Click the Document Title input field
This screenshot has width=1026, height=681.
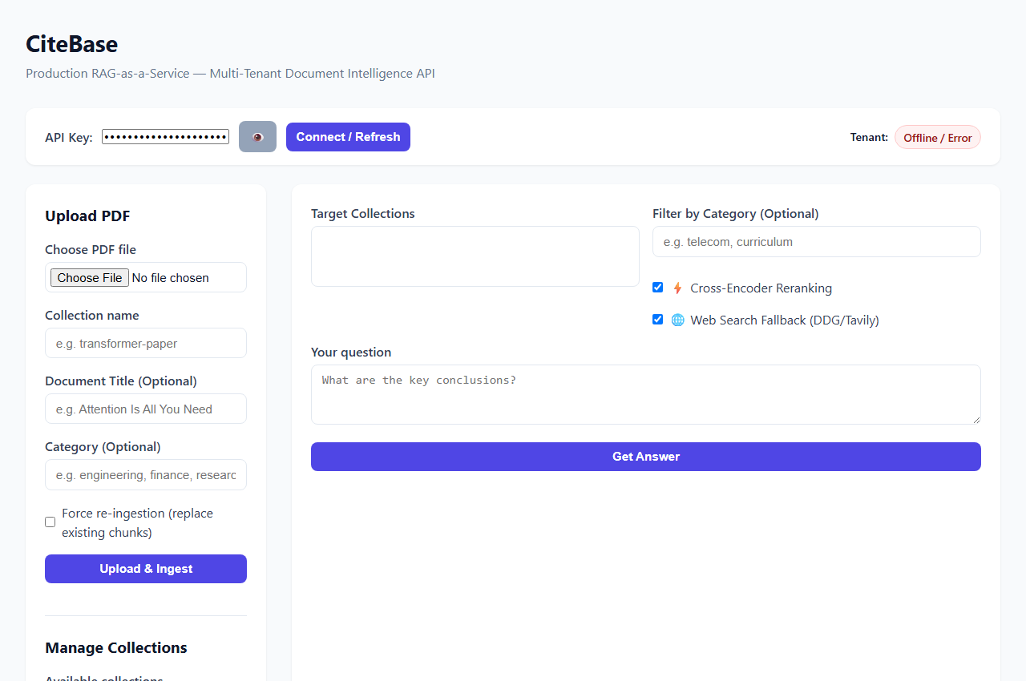146,409
